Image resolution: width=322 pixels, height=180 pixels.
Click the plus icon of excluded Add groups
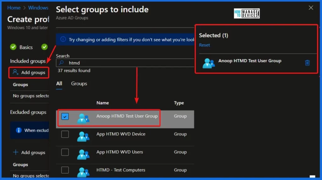(16, 152)
